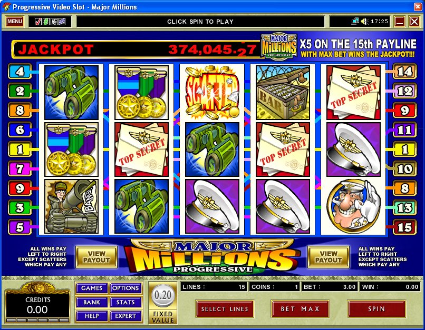Switch to EXPERT mode
Image resolution: width=425 pixels, height=330 pixels.
[x=125, y=316]
